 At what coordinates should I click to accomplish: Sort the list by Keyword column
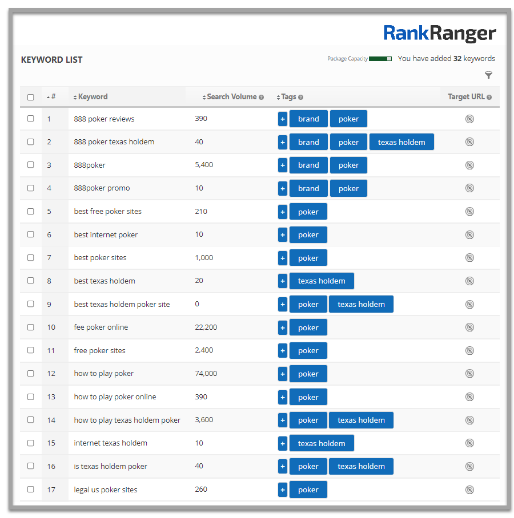[91, 97]
